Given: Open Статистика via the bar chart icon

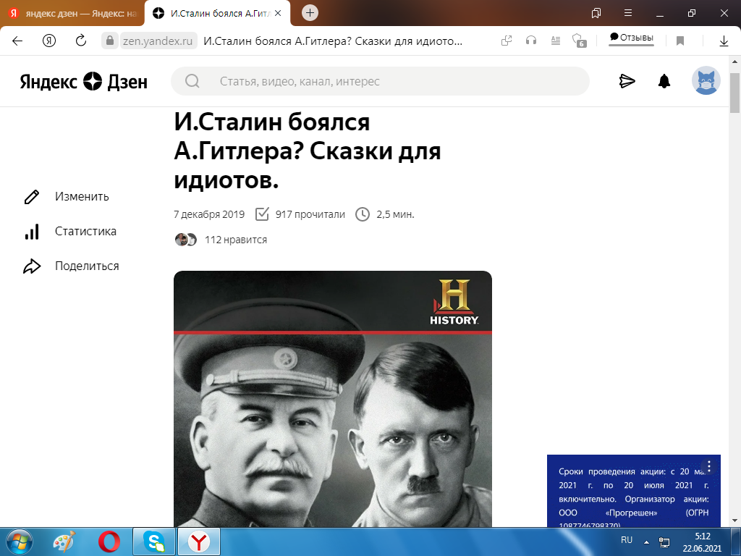Looking at the screenshot, I should [30, 231].
